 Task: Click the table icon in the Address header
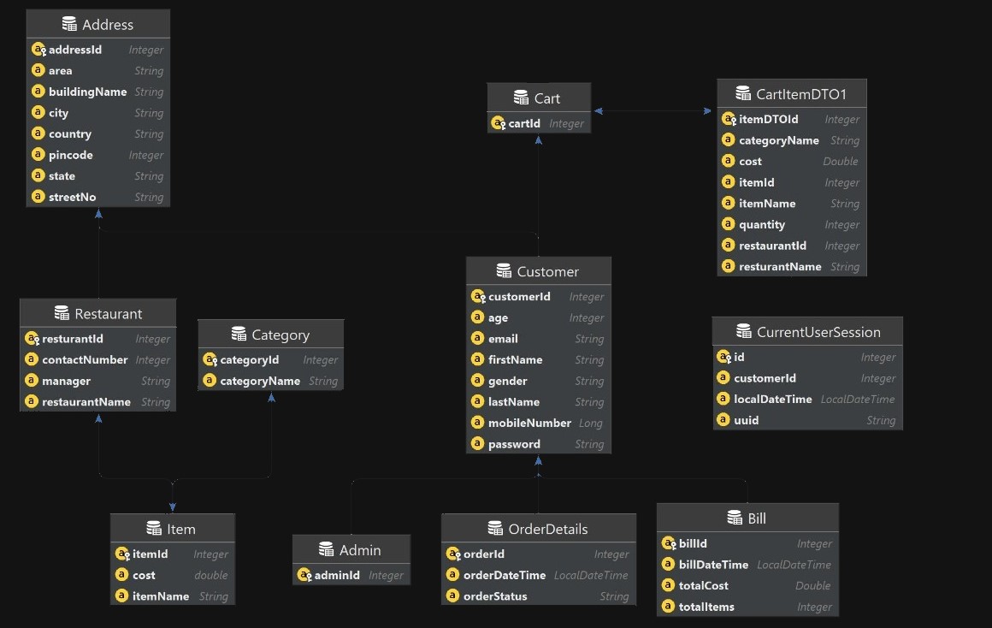click(x=69, y=25)
